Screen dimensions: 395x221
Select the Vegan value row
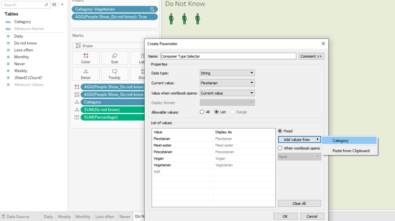coord(213,158)
